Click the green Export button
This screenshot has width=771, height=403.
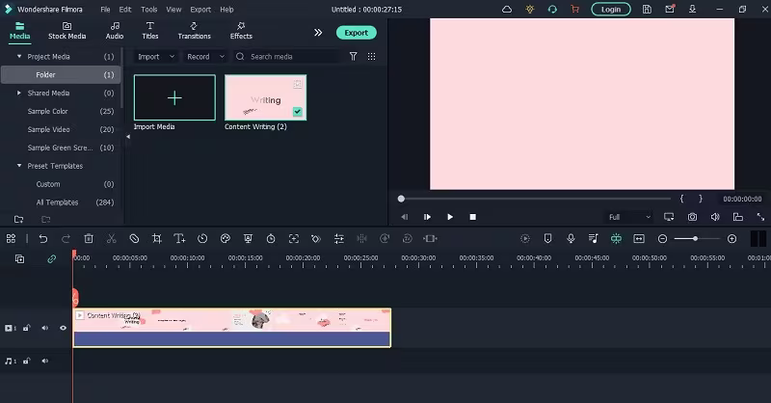(356, 33)
